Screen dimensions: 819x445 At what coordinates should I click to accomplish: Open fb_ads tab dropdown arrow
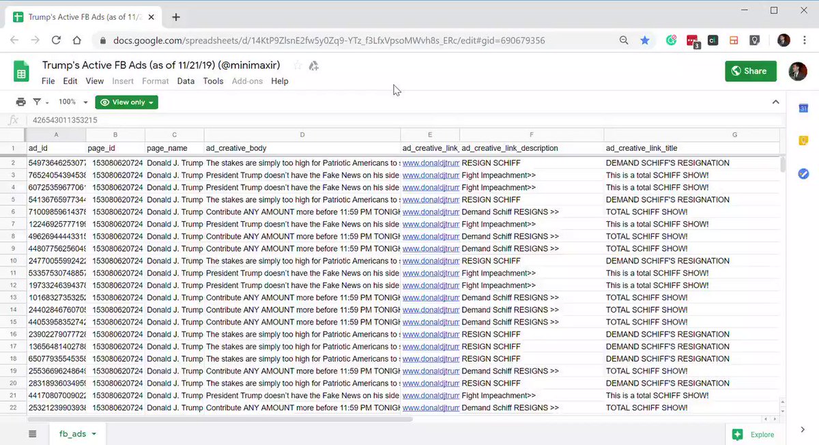[94, 434]
